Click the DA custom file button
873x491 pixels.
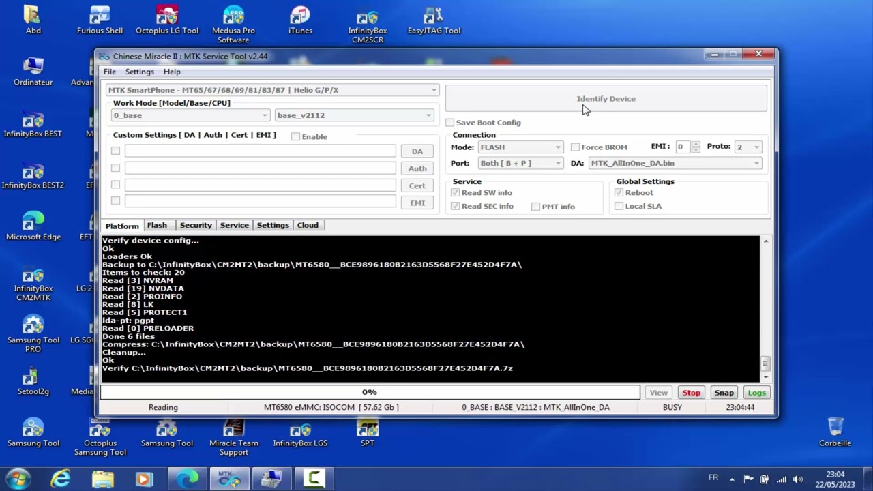(417, 151)
